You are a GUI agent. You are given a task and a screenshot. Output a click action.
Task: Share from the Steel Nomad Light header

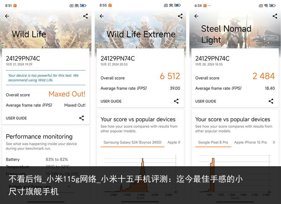(x=275, y=16)
